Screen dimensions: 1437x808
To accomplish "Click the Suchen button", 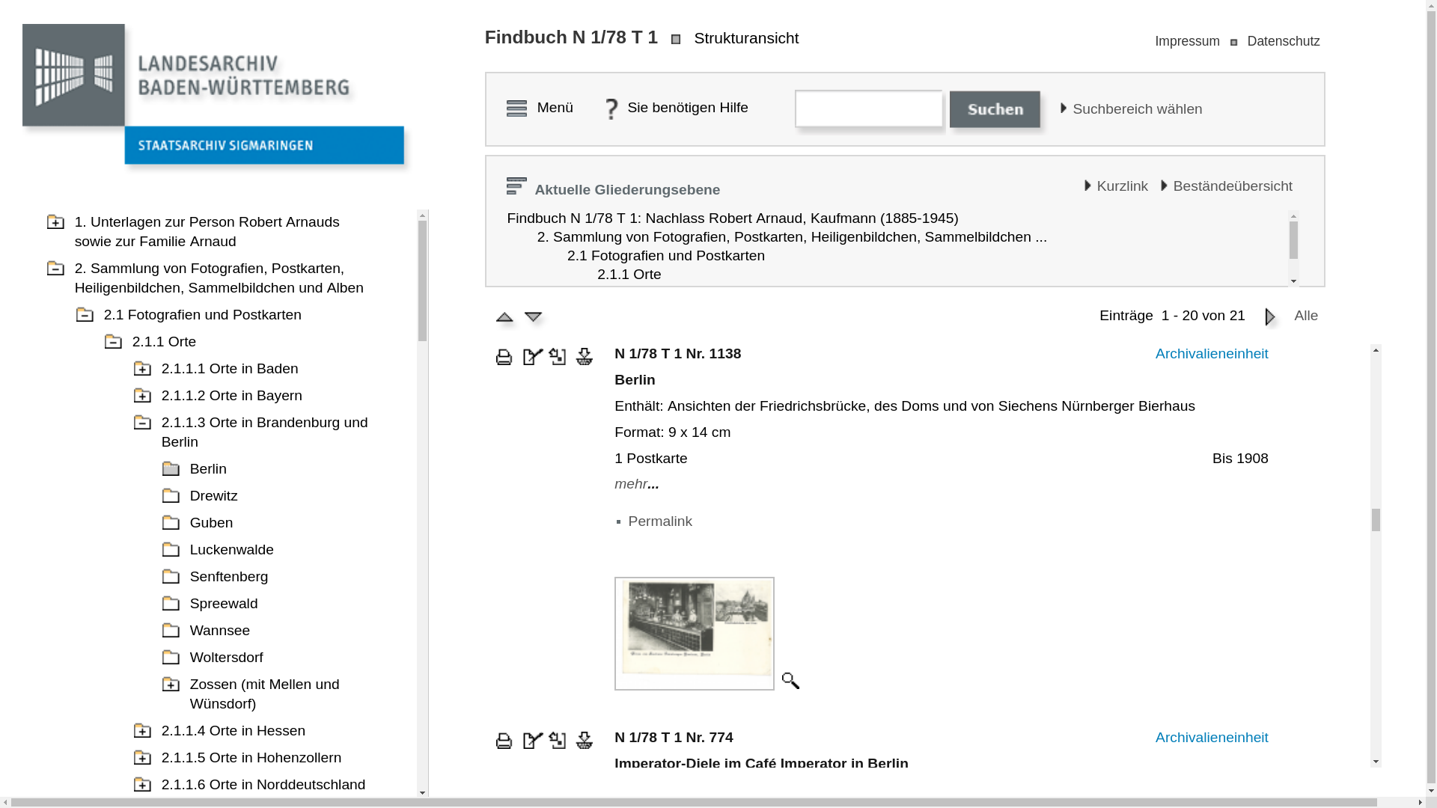I will click(995, 109).
